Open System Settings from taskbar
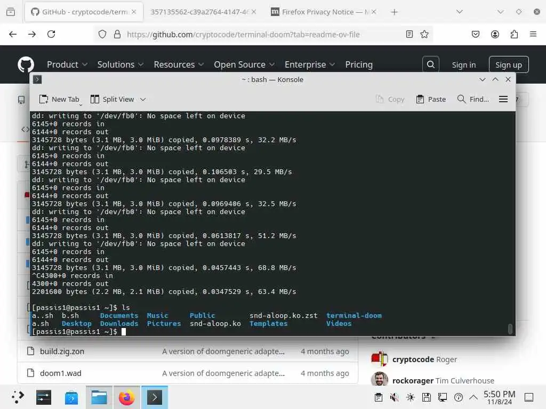Screen dimensions: 546x409 click(44, 397)
